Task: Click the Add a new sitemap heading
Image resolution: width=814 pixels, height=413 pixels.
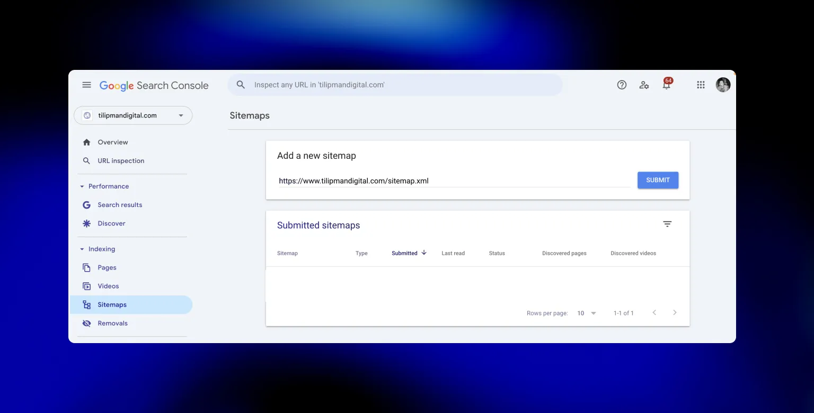Action: pyautogui.click(x=316, y=156)
